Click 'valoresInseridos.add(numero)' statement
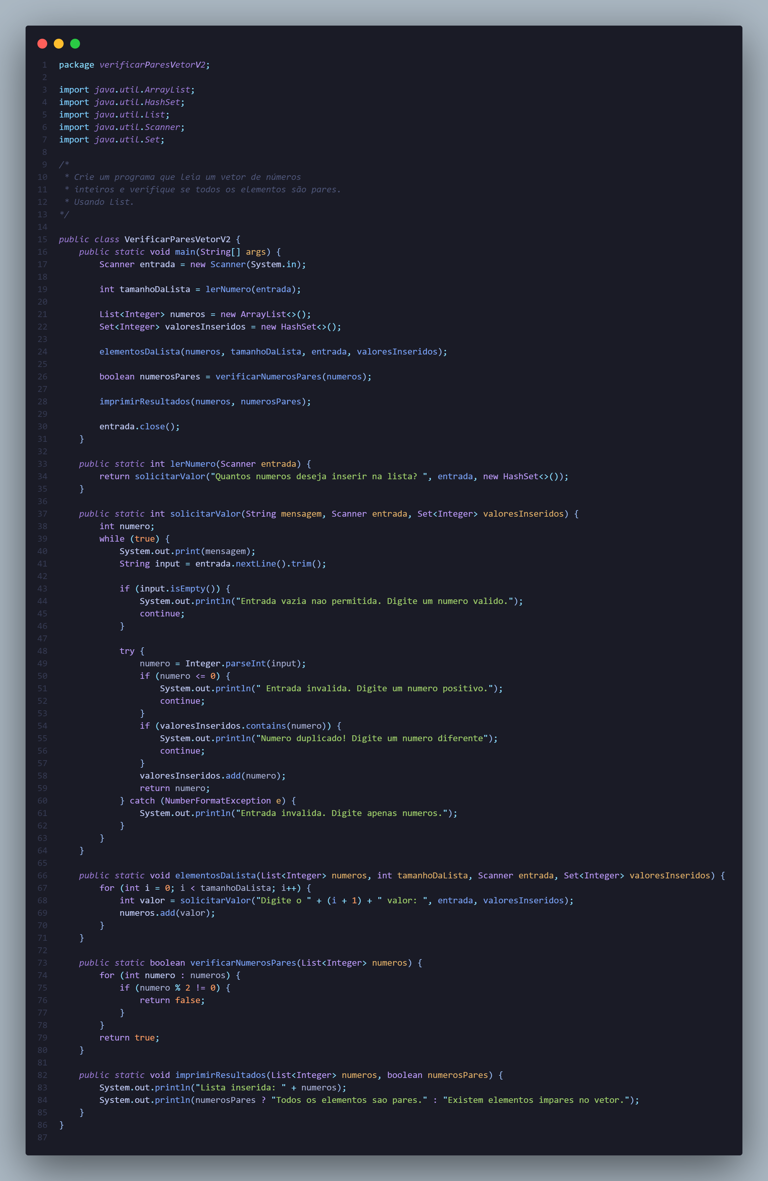The height and width of the screenshot is (1181, 768). click(x=213, y=776)
